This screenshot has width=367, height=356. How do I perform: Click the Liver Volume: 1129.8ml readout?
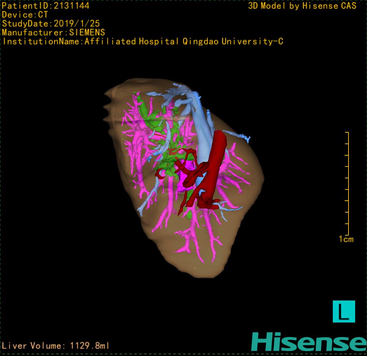point(55,346)
